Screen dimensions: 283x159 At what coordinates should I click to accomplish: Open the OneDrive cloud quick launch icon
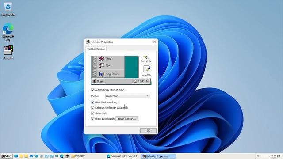pyautogui.click(x=31, y=156)
